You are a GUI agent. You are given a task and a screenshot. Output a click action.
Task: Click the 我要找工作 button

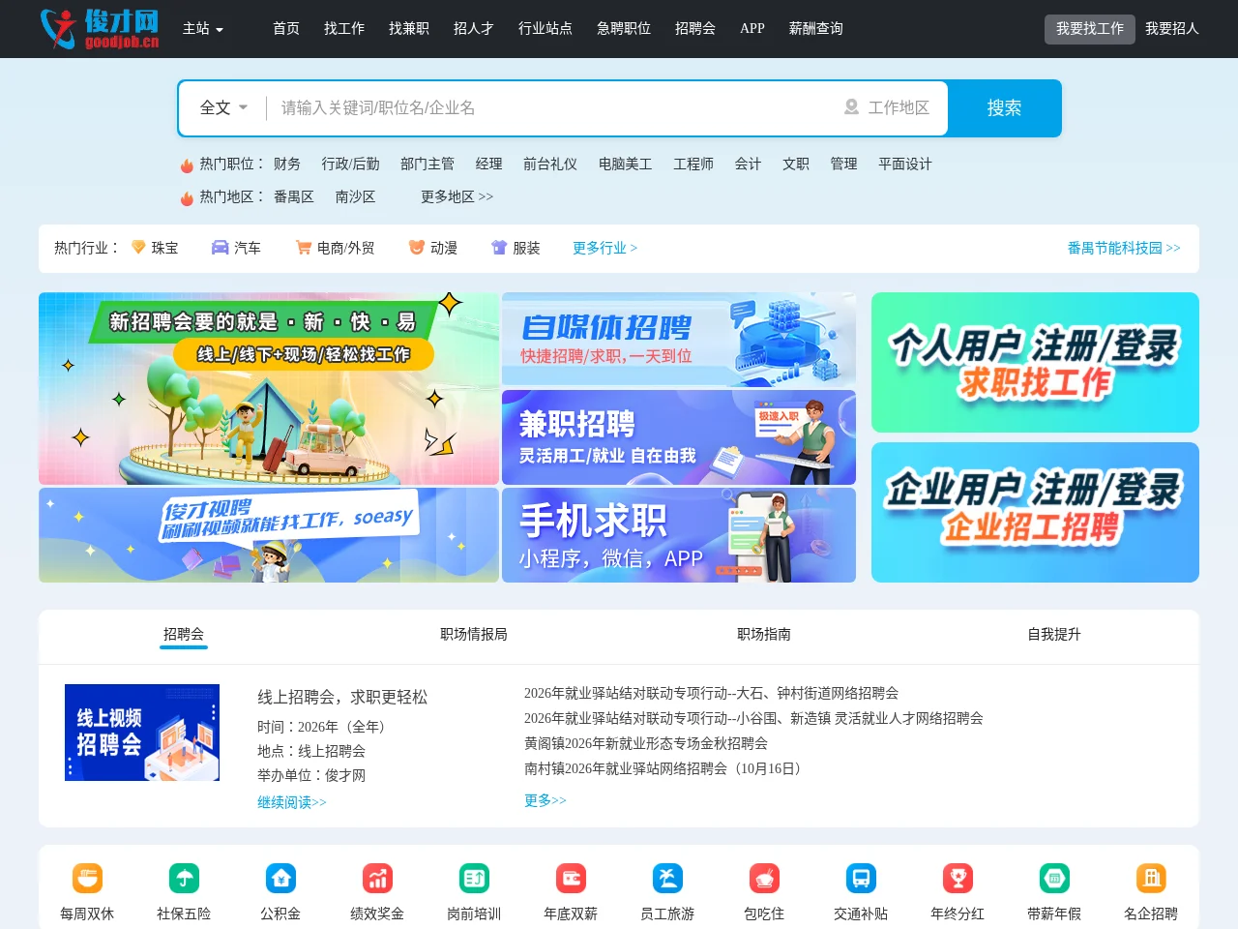(x=1090, y=29)
